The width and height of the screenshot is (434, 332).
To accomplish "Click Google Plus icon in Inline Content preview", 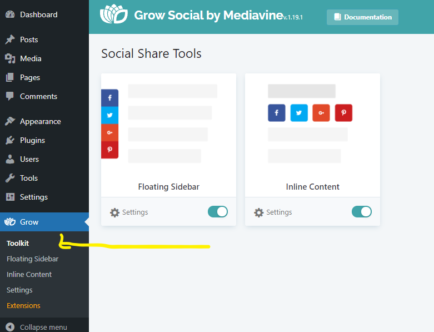I will (321, 113).
